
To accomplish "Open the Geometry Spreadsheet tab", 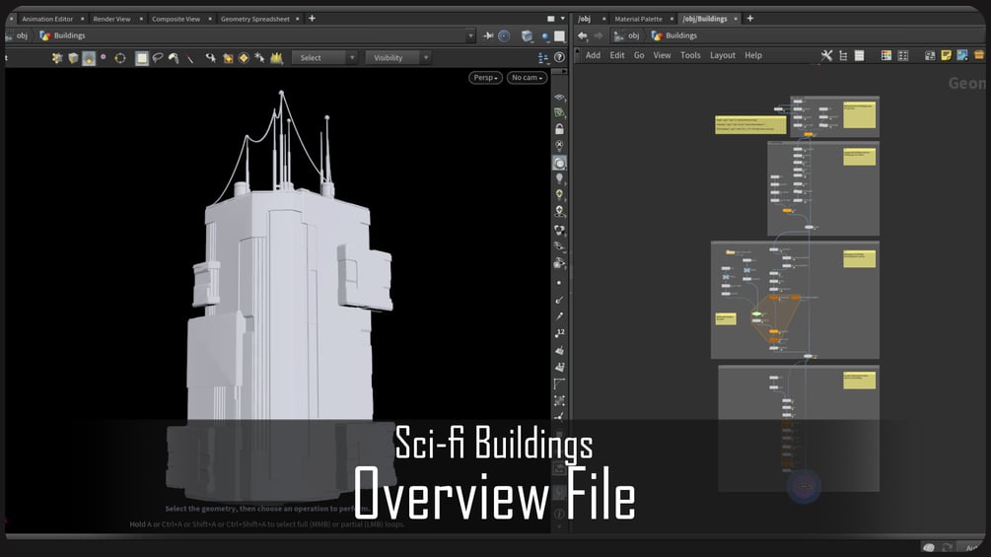I will click(254, 19).
